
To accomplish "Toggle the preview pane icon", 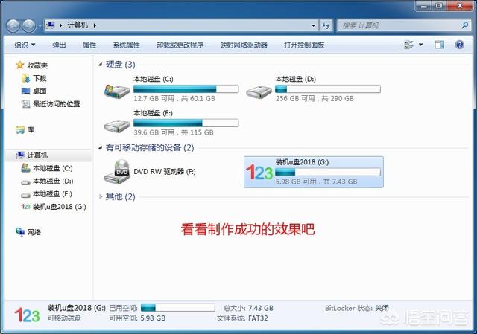I will click(x=439, y=45).
